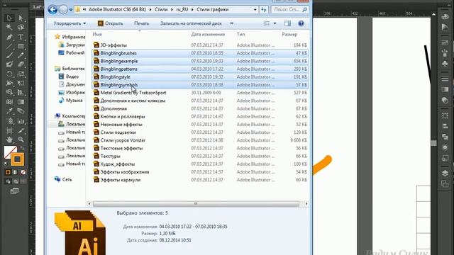This screenshot has height=255, width=454.
Task: Swap fill and stroke colors arrow
Action: tap(22, 149)
